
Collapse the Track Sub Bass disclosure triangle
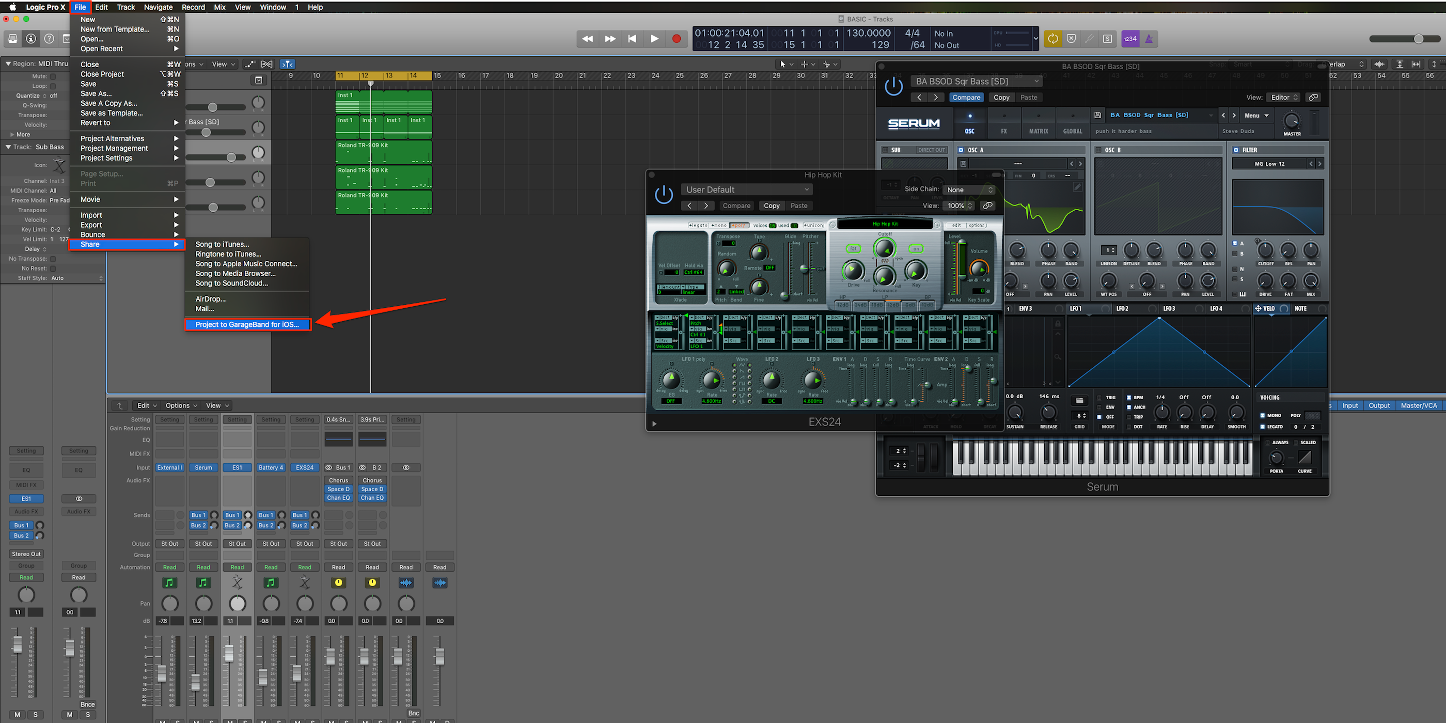(x=8, y=147)
